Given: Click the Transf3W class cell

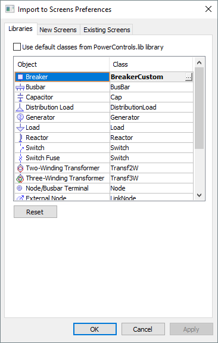Looking at the screenshot, I should coord(151,178).
